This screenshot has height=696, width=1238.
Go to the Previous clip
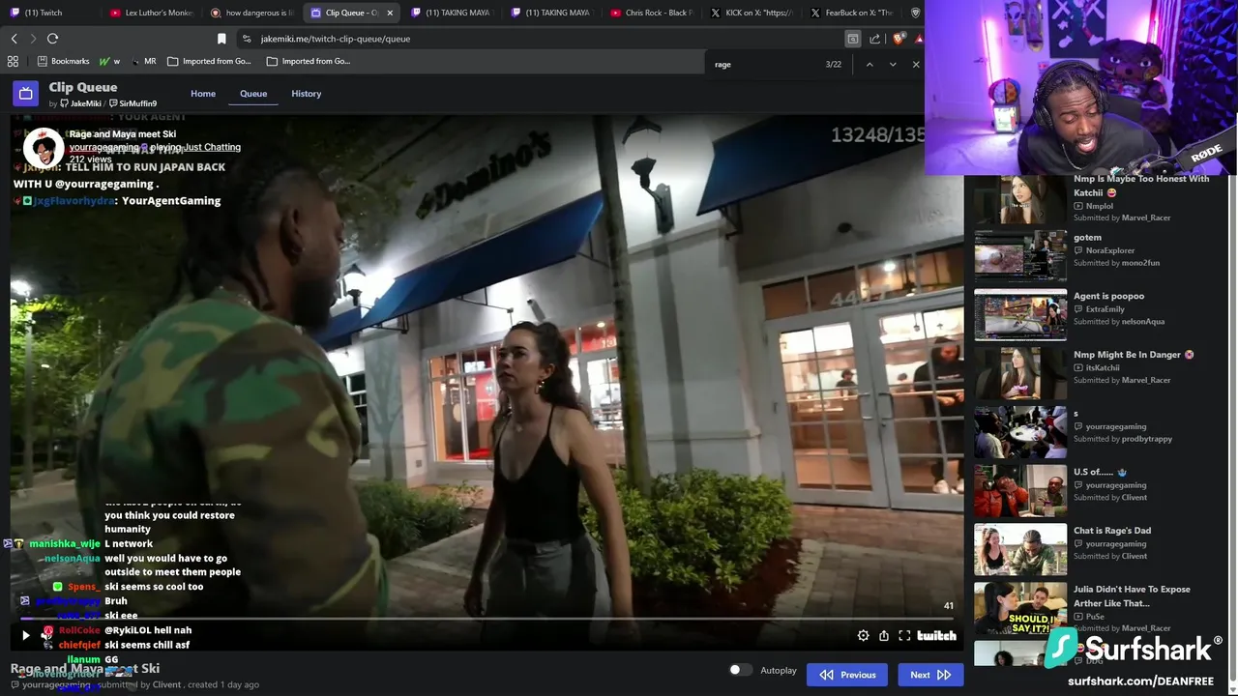tap(847, 675)
